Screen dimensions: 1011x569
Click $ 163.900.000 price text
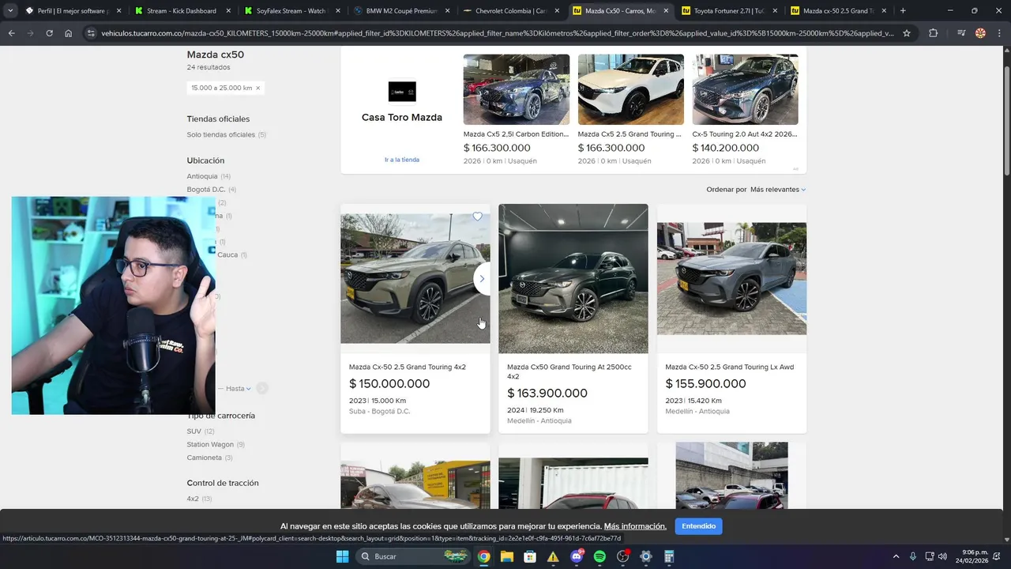click(547, 394)
